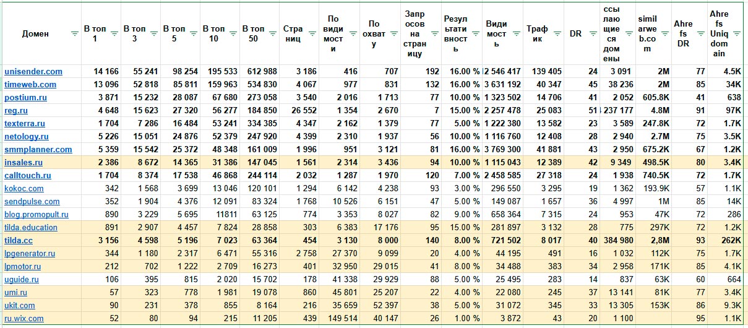Open filter icon in Домен column header
Screen dimensions: 748x328
coord(74,34)
